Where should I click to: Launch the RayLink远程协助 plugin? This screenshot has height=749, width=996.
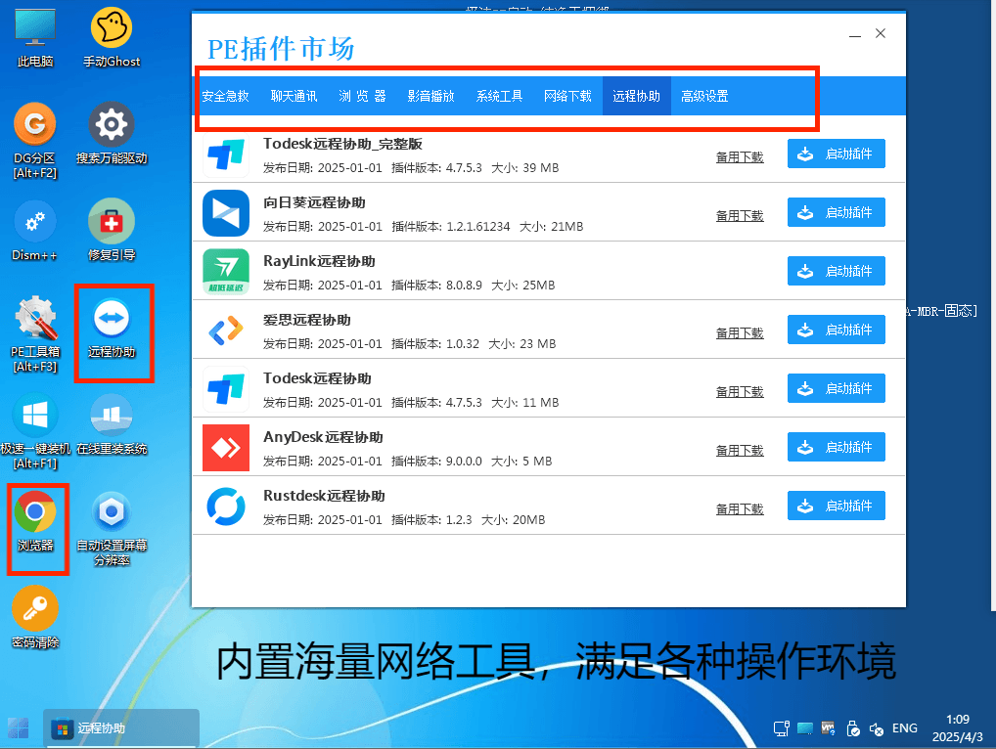[x=836, y=271]
